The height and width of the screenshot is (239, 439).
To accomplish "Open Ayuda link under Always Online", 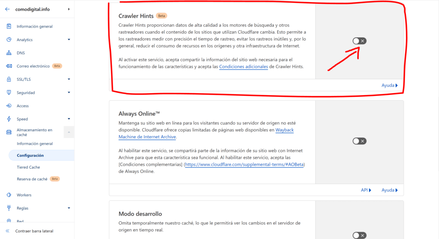I will click(x=389, y=190).
